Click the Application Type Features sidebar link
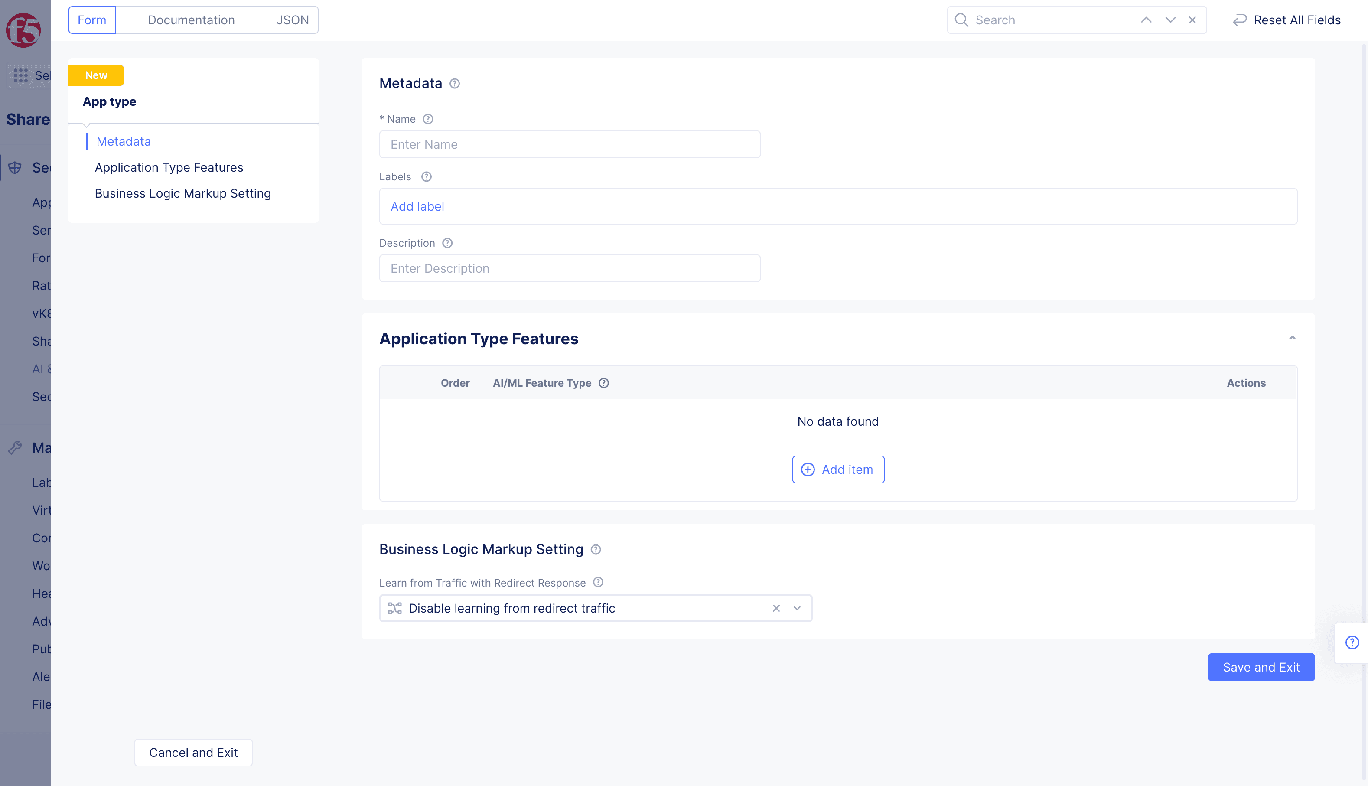Screen dimensions: 1368x789 coord(169,166)
